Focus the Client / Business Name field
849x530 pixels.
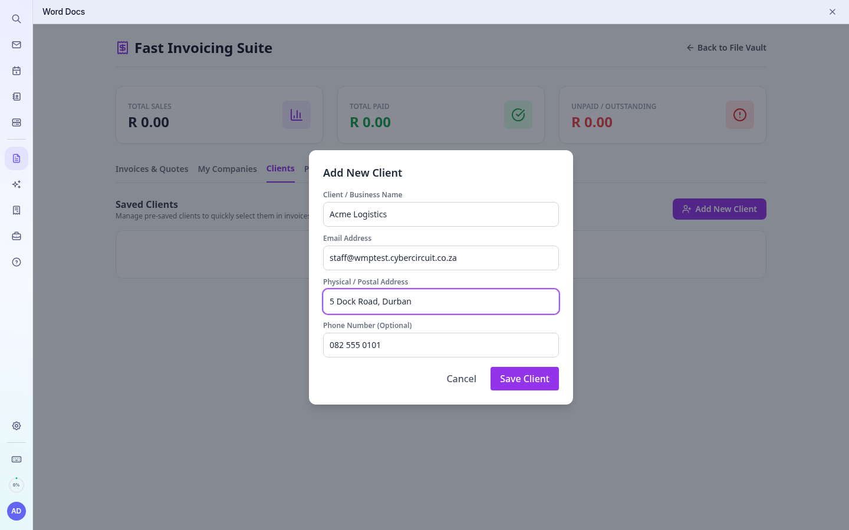(441, 214)
